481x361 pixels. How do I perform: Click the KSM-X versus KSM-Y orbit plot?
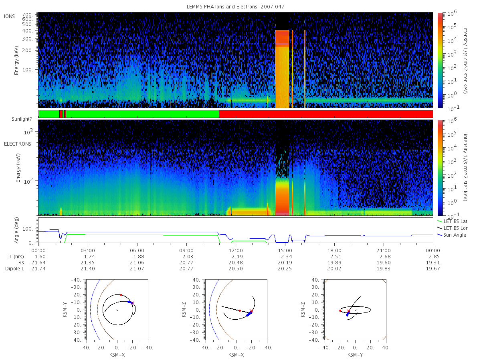click(x=116, y=310)
